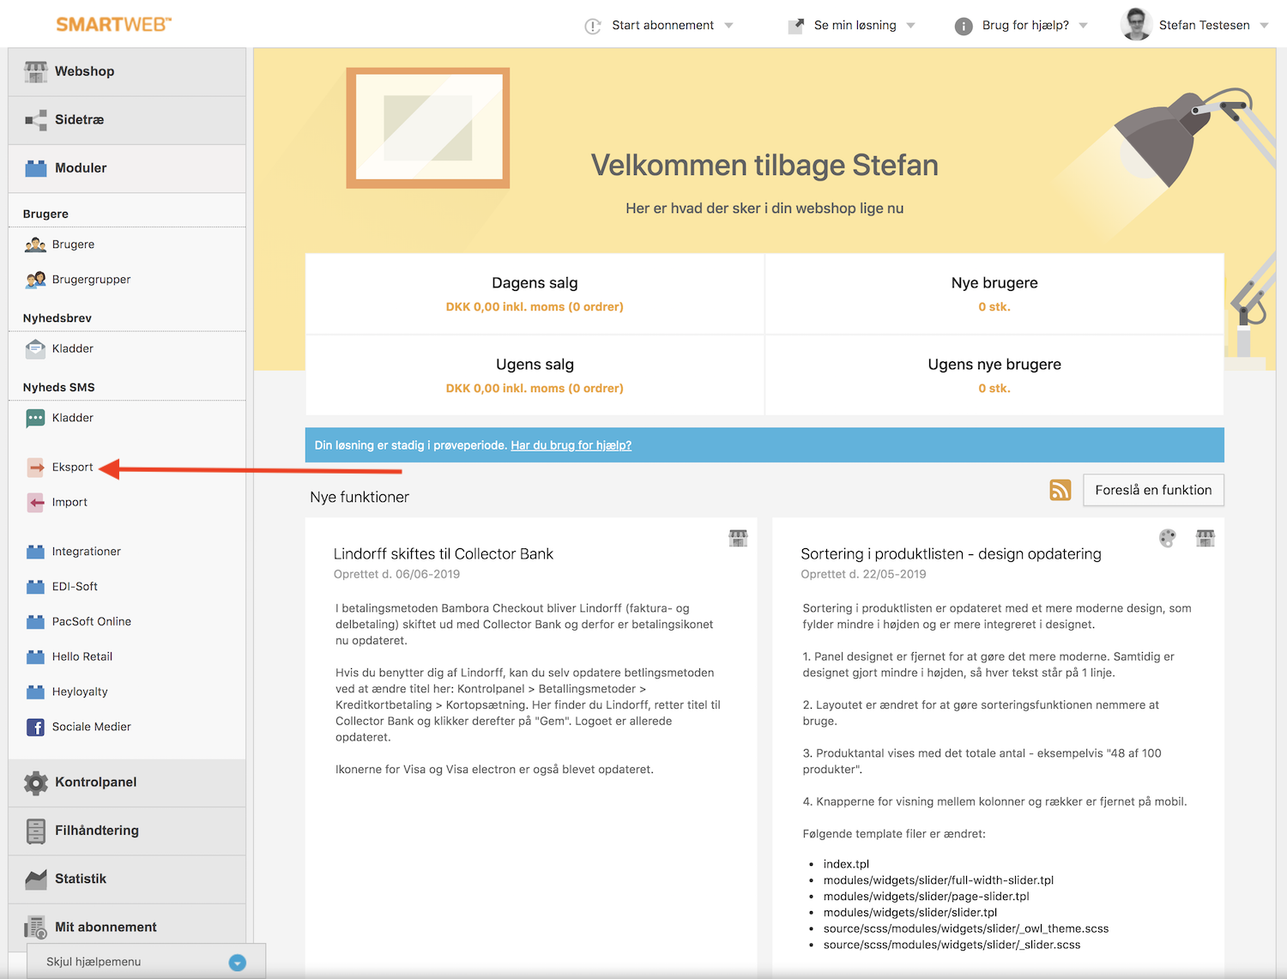Select the Filhåndtering document icon
The image size is (1287, 979).
(x=35, y=831)
